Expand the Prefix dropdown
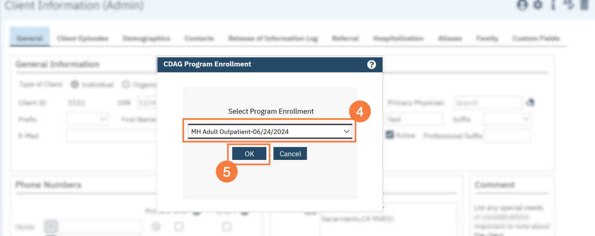Viewport: 595px width, 236px height. [87, 119]
